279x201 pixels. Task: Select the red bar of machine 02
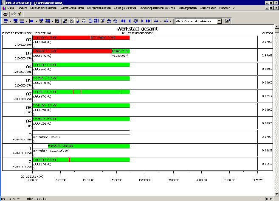coord(81,38)
